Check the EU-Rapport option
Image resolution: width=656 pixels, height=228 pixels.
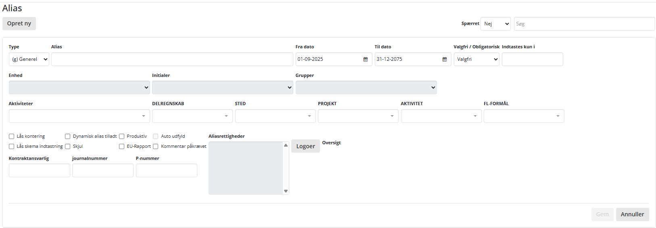(121, 147)
